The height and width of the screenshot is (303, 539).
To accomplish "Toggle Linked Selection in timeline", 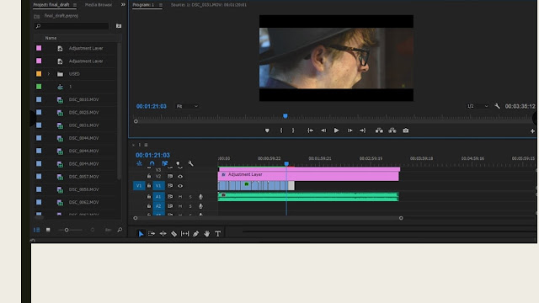I will 165,163.
